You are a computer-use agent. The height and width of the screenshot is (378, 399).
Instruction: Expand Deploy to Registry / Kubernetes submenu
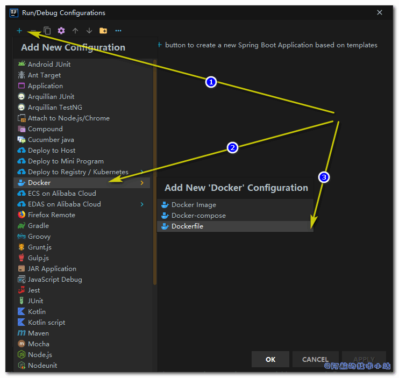142,172
